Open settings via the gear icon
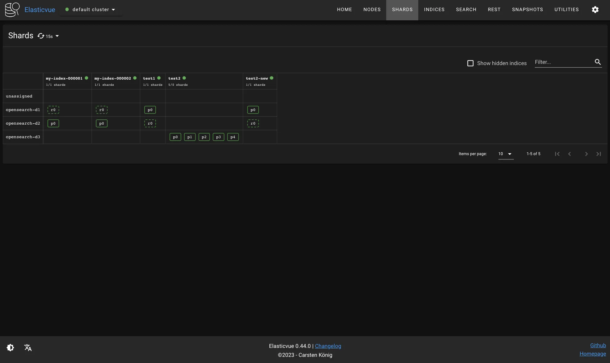 (x=595, y=10)
